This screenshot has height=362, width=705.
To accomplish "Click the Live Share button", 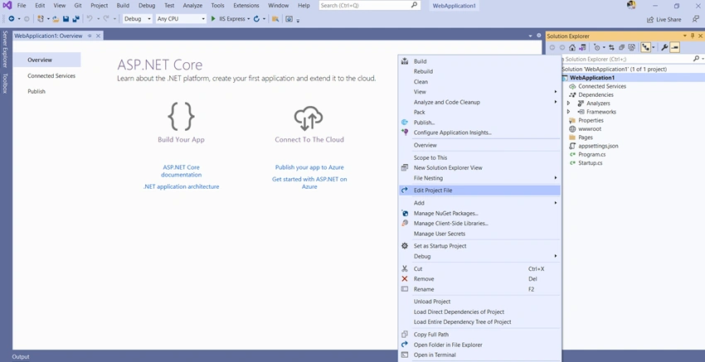I will click(x=664, y=19).
